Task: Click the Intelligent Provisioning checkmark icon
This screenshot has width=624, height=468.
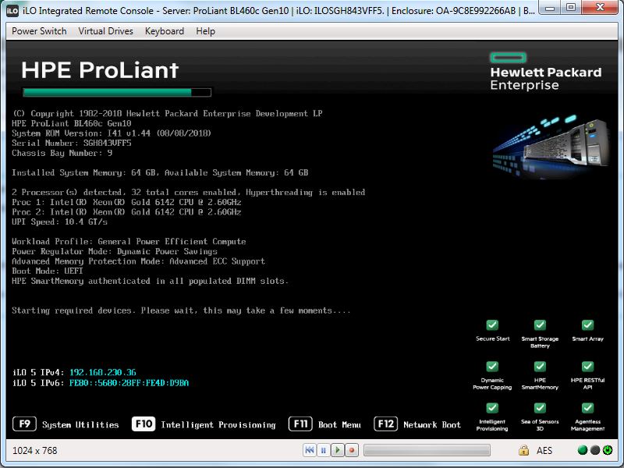Action: (492, 407)
